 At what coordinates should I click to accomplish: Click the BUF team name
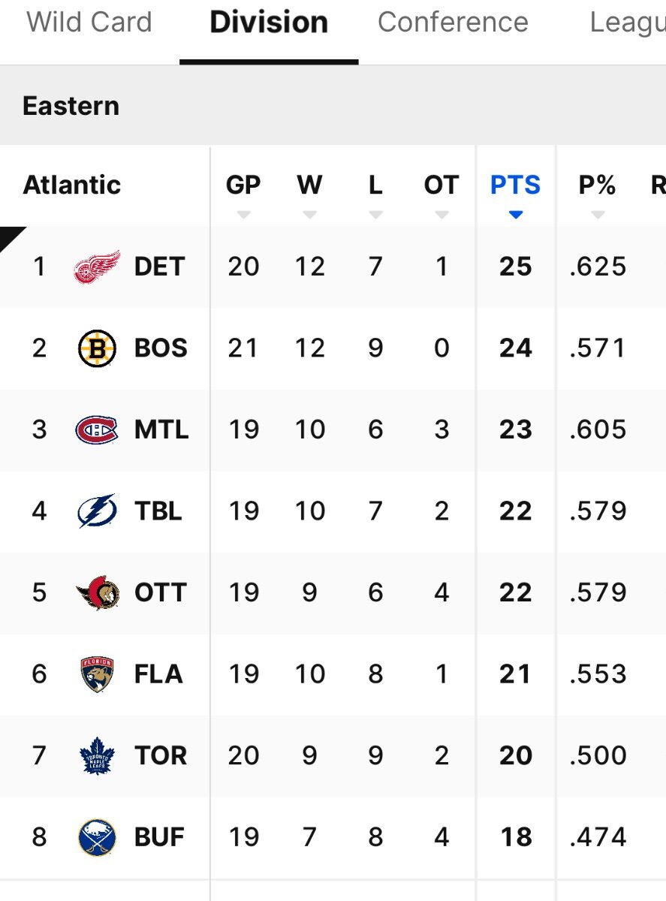tap(159, 837)
